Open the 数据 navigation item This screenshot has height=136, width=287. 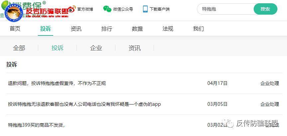coord(137,29)
